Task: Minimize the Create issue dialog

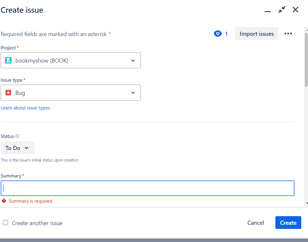Action: click(268, 11)
